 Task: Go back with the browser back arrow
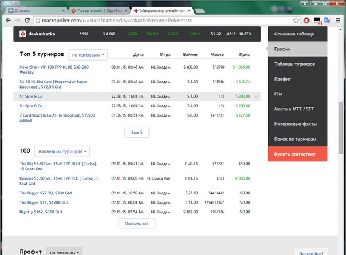pos(9,21)
